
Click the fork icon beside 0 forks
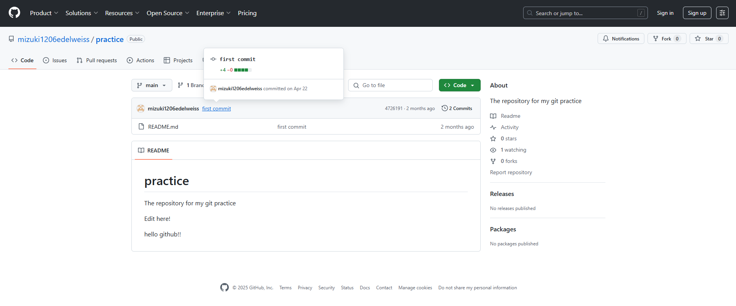tap(493, 161)
